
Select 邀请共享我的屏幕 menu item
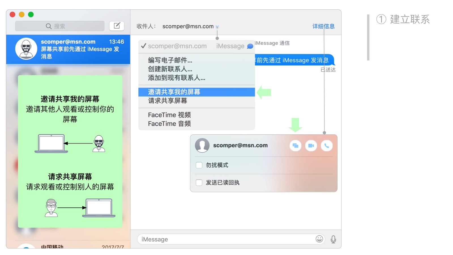(196, 92)
